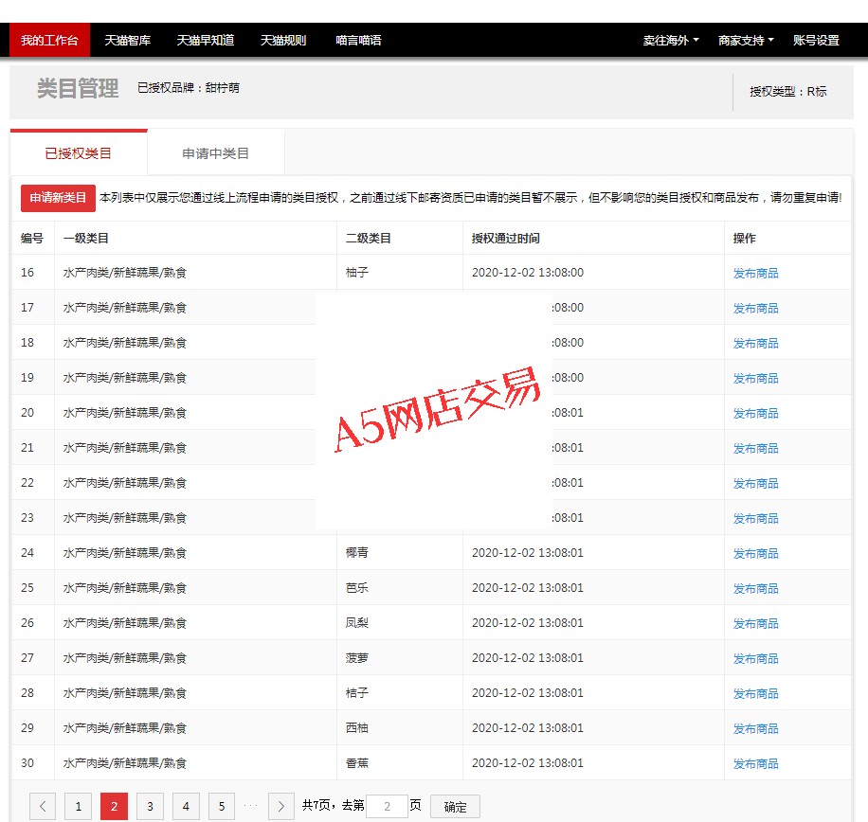Click the page number input field

coord(387,807)
